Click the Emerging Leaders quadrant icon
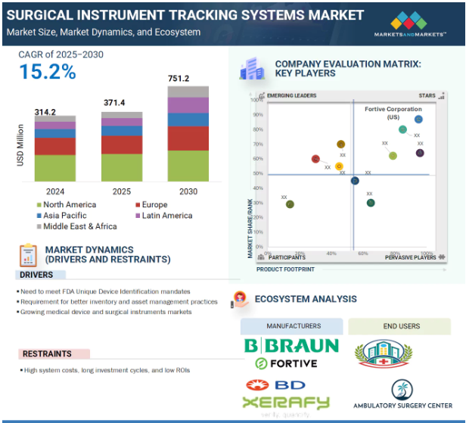This screenshot has height=423, width=466. (262, 95)
